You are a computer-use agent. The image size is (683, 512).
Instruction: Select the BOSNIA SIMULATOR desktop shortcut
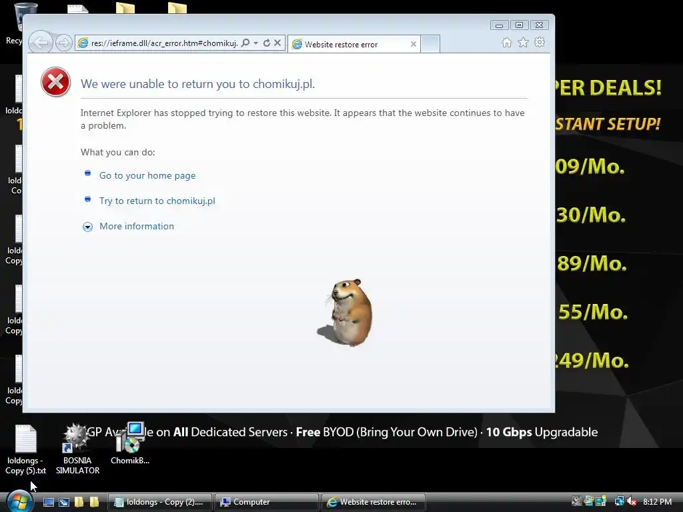[77, 450]
